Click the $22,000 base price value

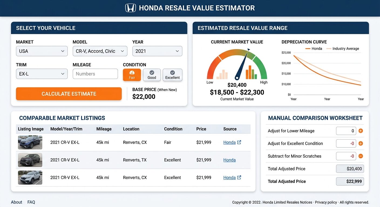click(x=144, y=97)
